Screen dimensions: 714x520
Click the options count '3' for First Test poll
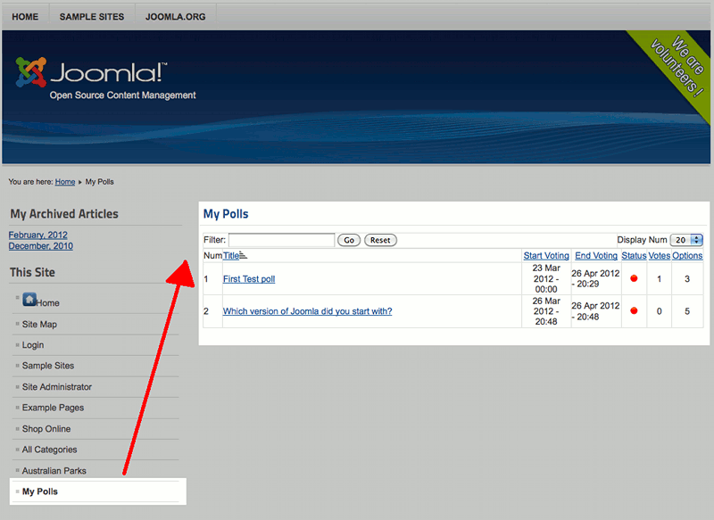[687, 279]
